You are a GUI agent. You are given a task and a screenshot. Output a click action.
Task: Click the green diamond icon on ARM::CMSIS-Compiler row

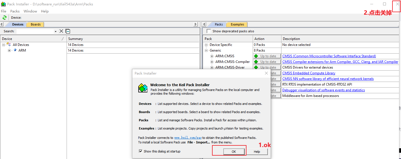coord(256,62)
